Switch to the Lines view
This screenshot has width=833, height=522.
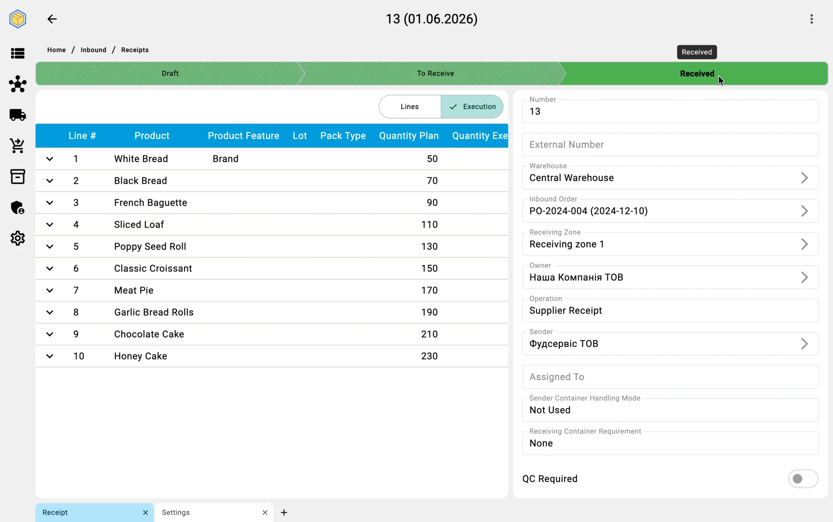pos(410,107)
